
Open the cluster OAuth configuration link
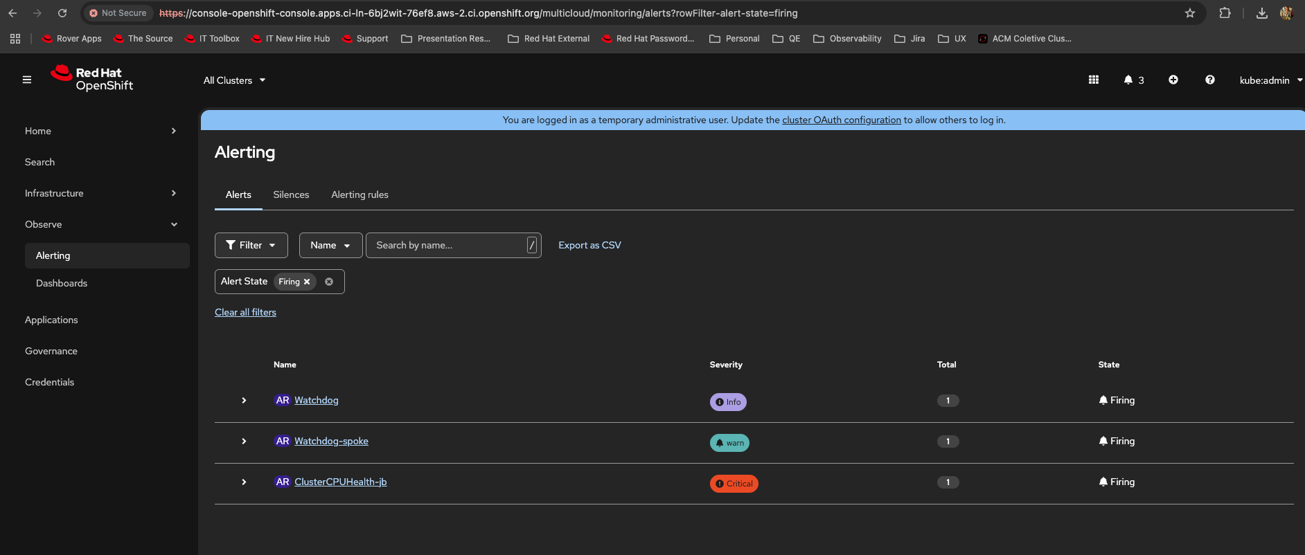click(842, 120)
